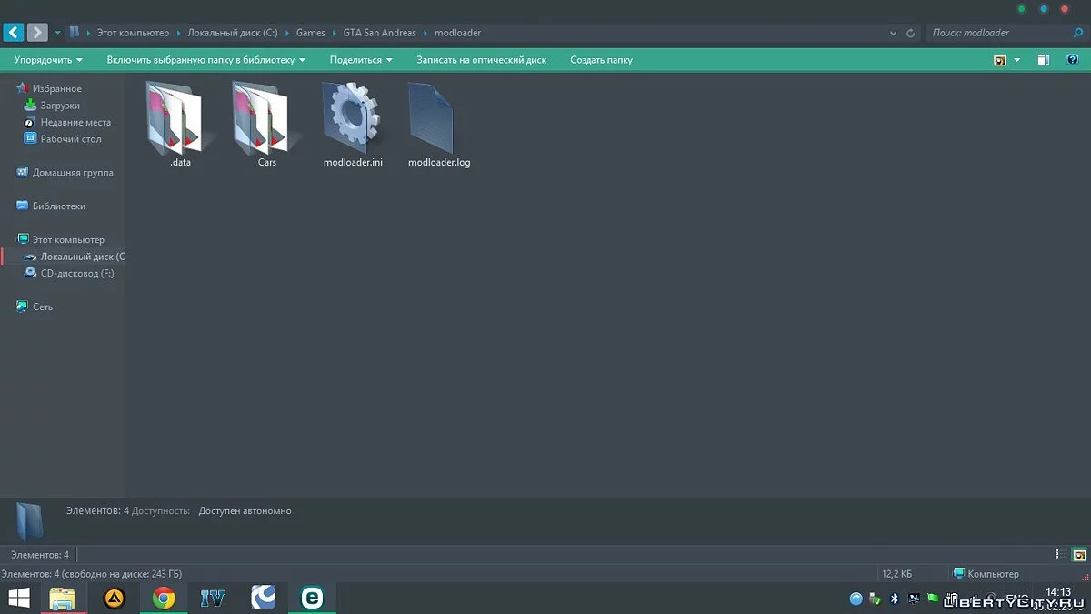Image resolution: width=1091 pixels, height=614 pixels.
Task: Toggle the preview pane icon
Action: pyautogui.click(x=1044, y=60)
